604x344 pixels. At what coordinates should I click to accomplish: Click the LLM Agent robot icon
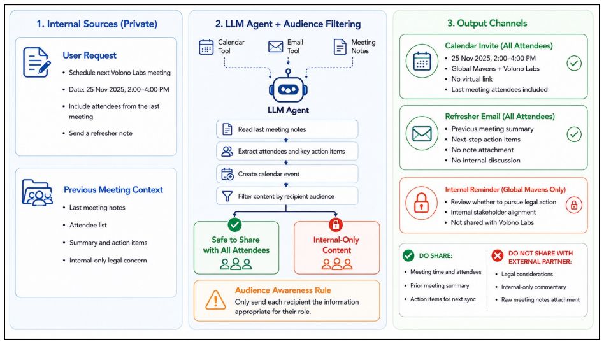coord(288,86)
